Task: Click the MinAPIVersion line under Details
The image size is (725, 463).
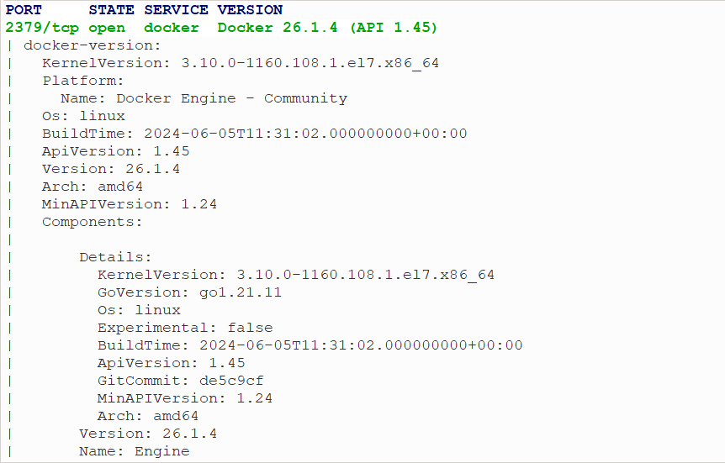Action: 185,398
